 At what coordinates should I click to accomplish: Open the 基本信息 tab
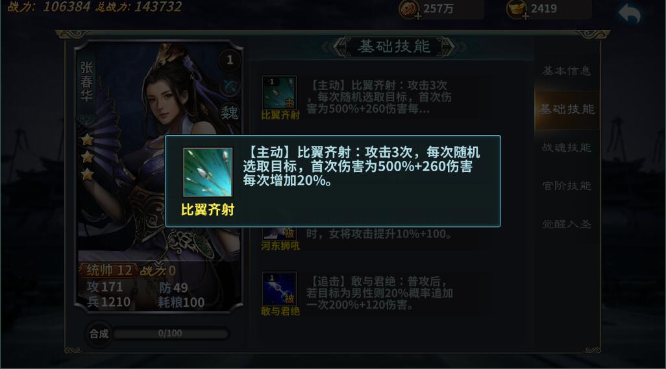point(566,71)
